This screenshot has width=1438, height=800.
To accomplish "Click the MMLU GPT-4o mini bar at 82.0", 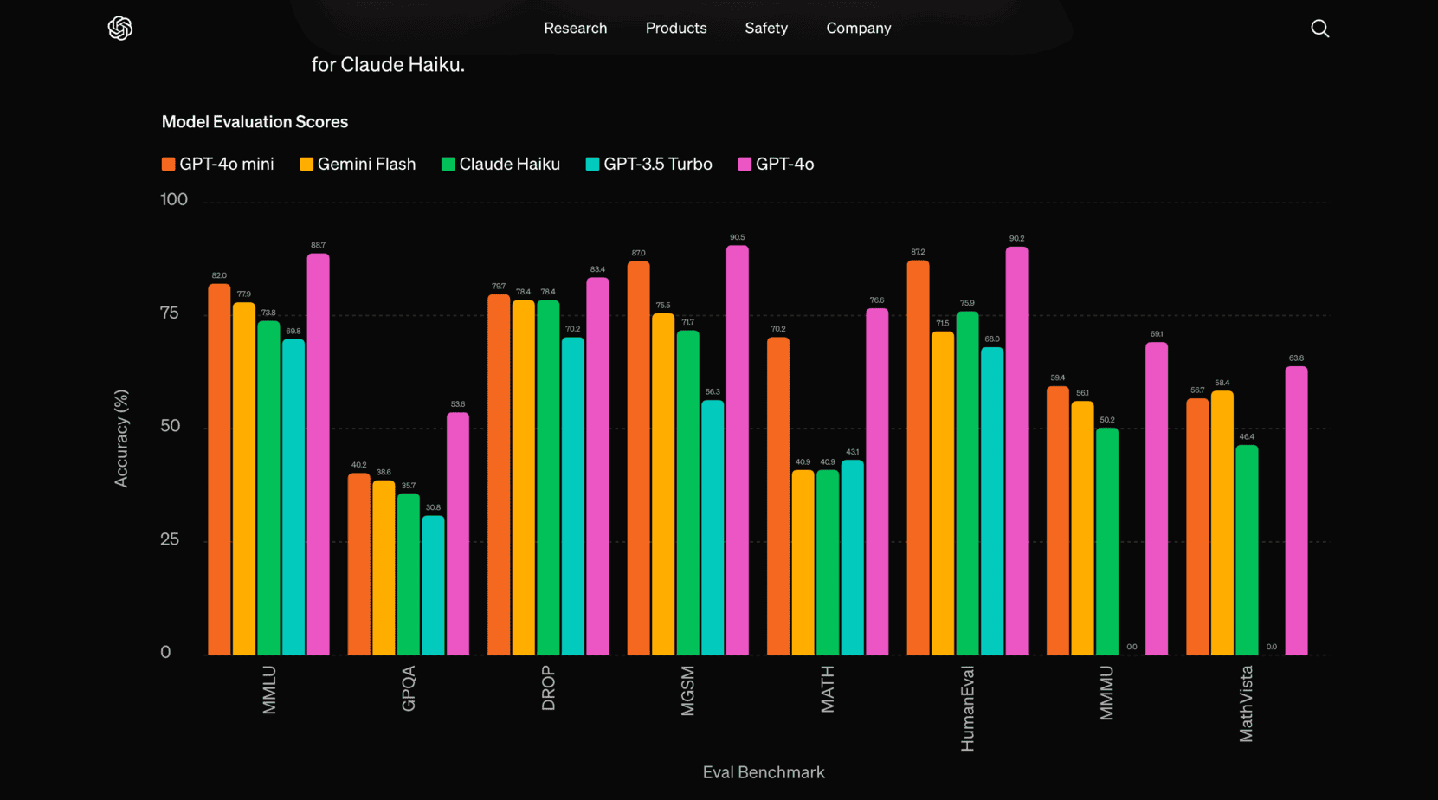I will [219, 469].
